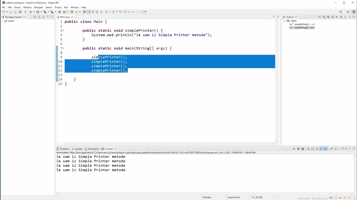This screenshot has width=357, height=200.
Task: Open the File menu
Action: (3, 7)
